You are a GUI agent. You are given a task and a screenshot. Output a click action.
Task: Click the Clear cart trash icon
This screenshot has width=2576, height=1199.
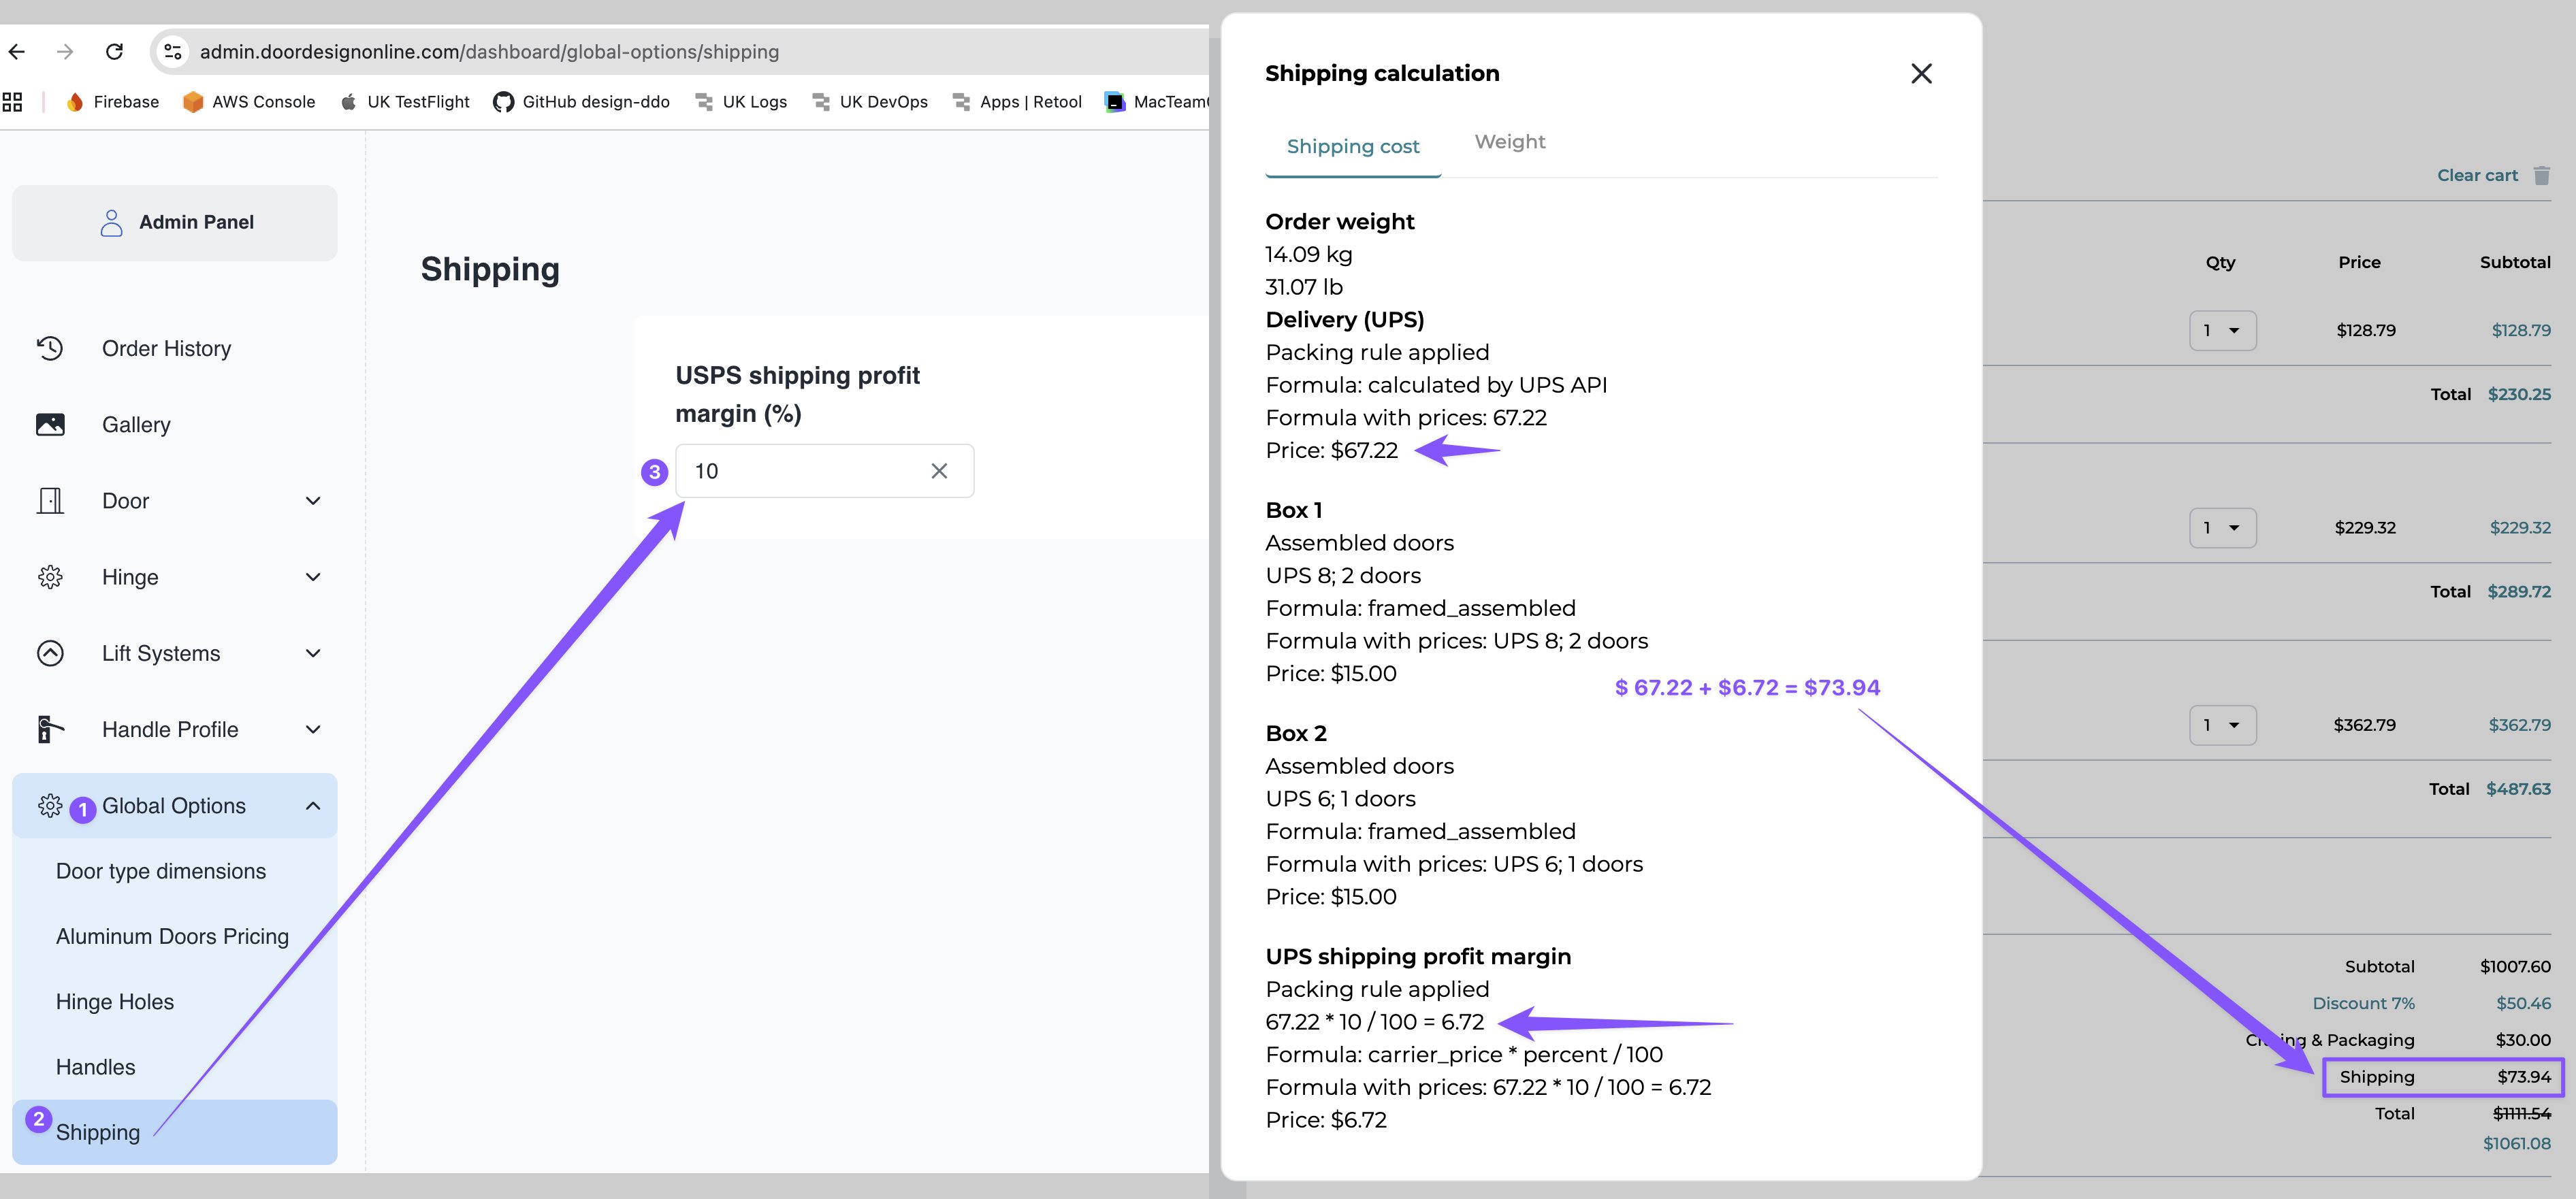(2541, 176)
